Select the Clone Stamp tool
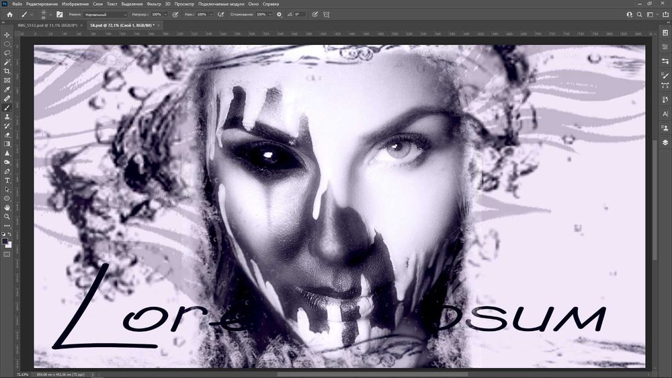 pyautogui.click(x=7, y=116)
